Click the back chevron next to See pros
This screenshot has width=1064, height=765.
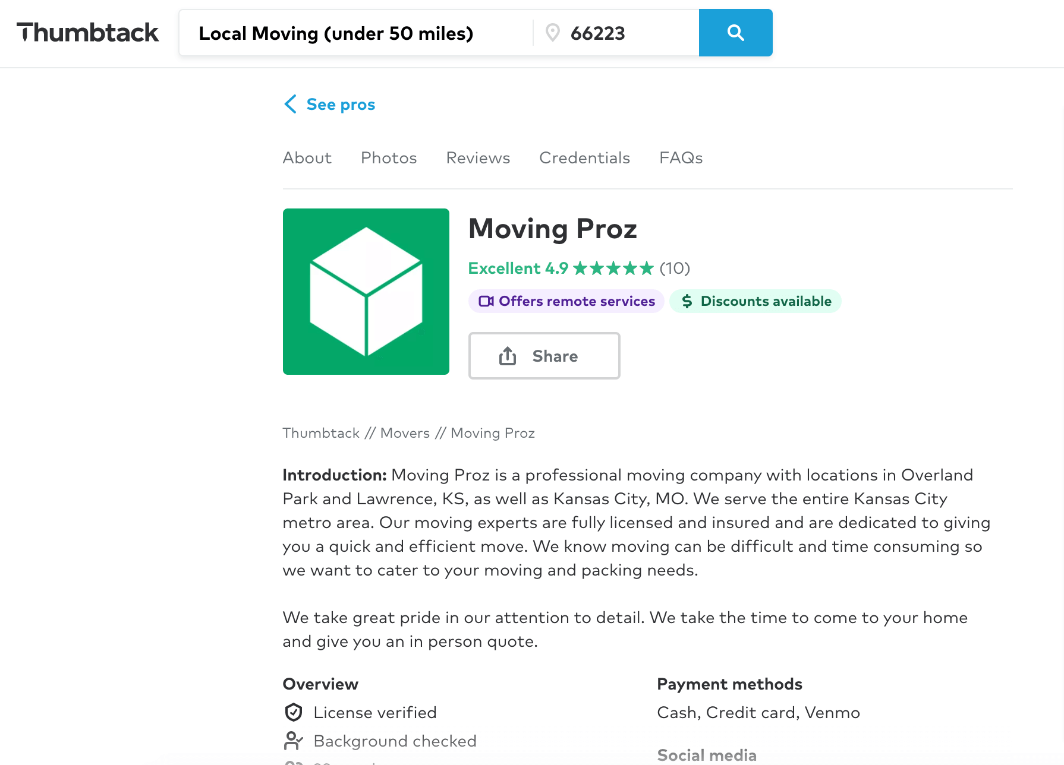pyautogui.click(x=290, y=104)
